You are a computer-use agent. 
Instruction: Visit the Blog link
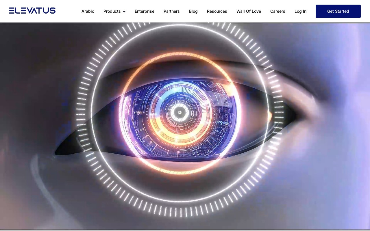point(193,11)
